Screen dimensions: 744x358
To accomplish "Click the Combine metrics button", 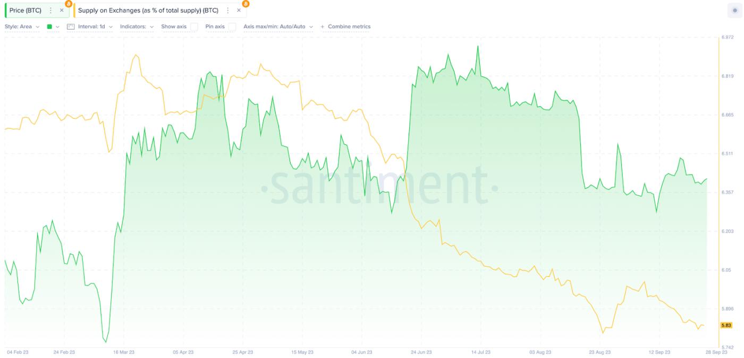I will pos(348,26).
